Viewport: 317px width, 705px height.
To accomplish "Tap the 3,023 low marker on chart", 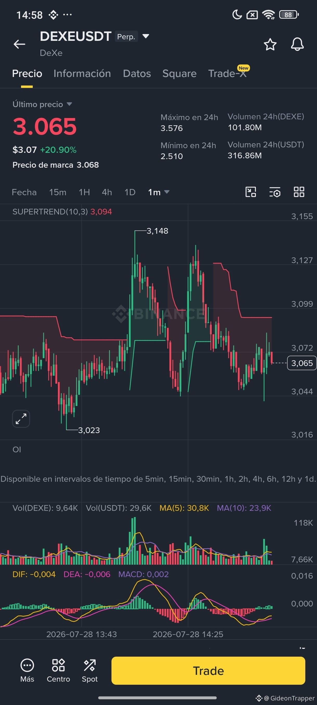I will [x=89, y=430].
